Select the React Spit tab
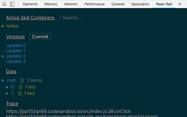The width and height of the screenshot is (187, 117). 164,4
